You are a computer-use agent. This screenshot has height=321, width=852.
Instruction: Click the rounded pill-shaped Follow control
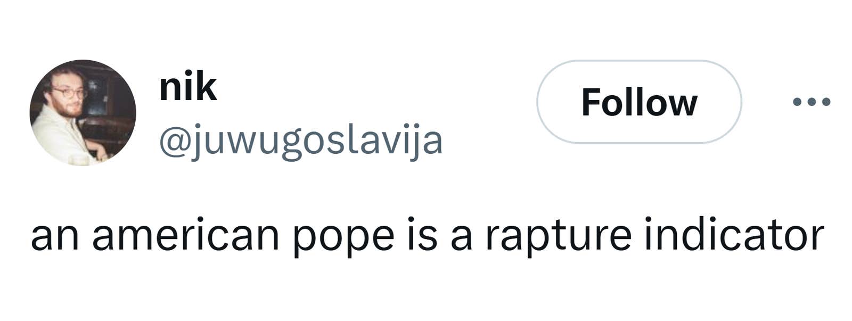tap(640, 103)
